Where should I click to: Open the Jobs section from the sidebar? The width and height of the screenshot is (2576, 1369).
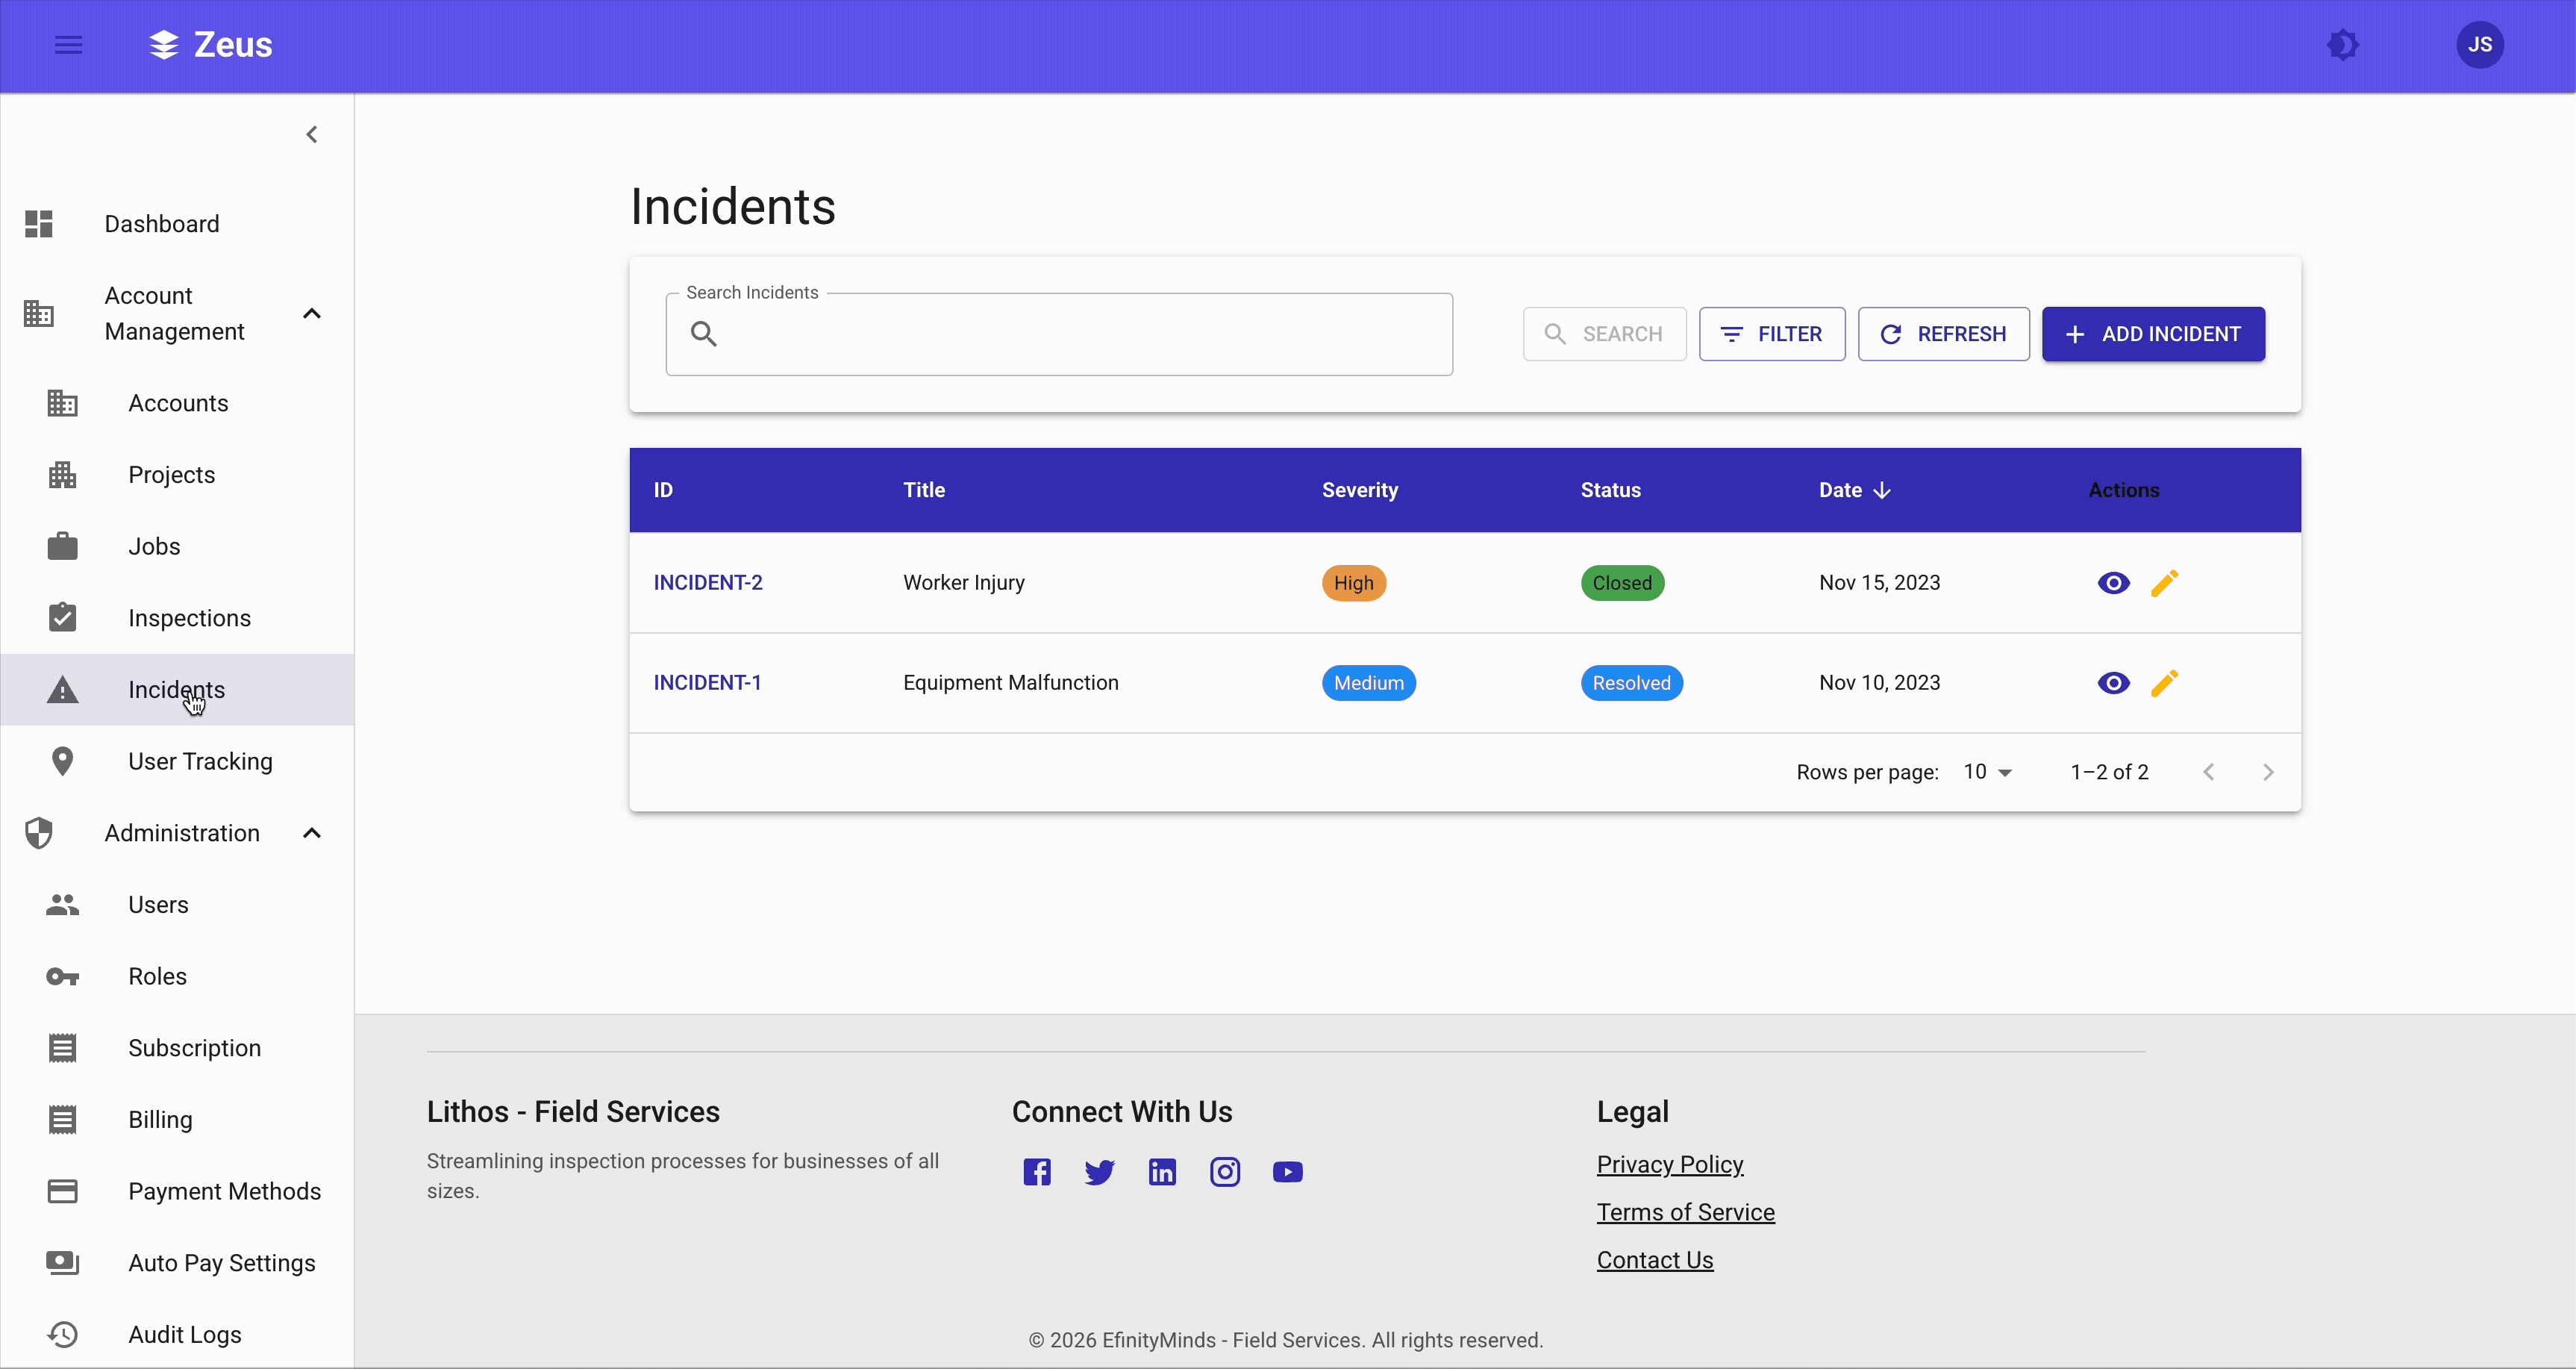[x=155, y=546]
